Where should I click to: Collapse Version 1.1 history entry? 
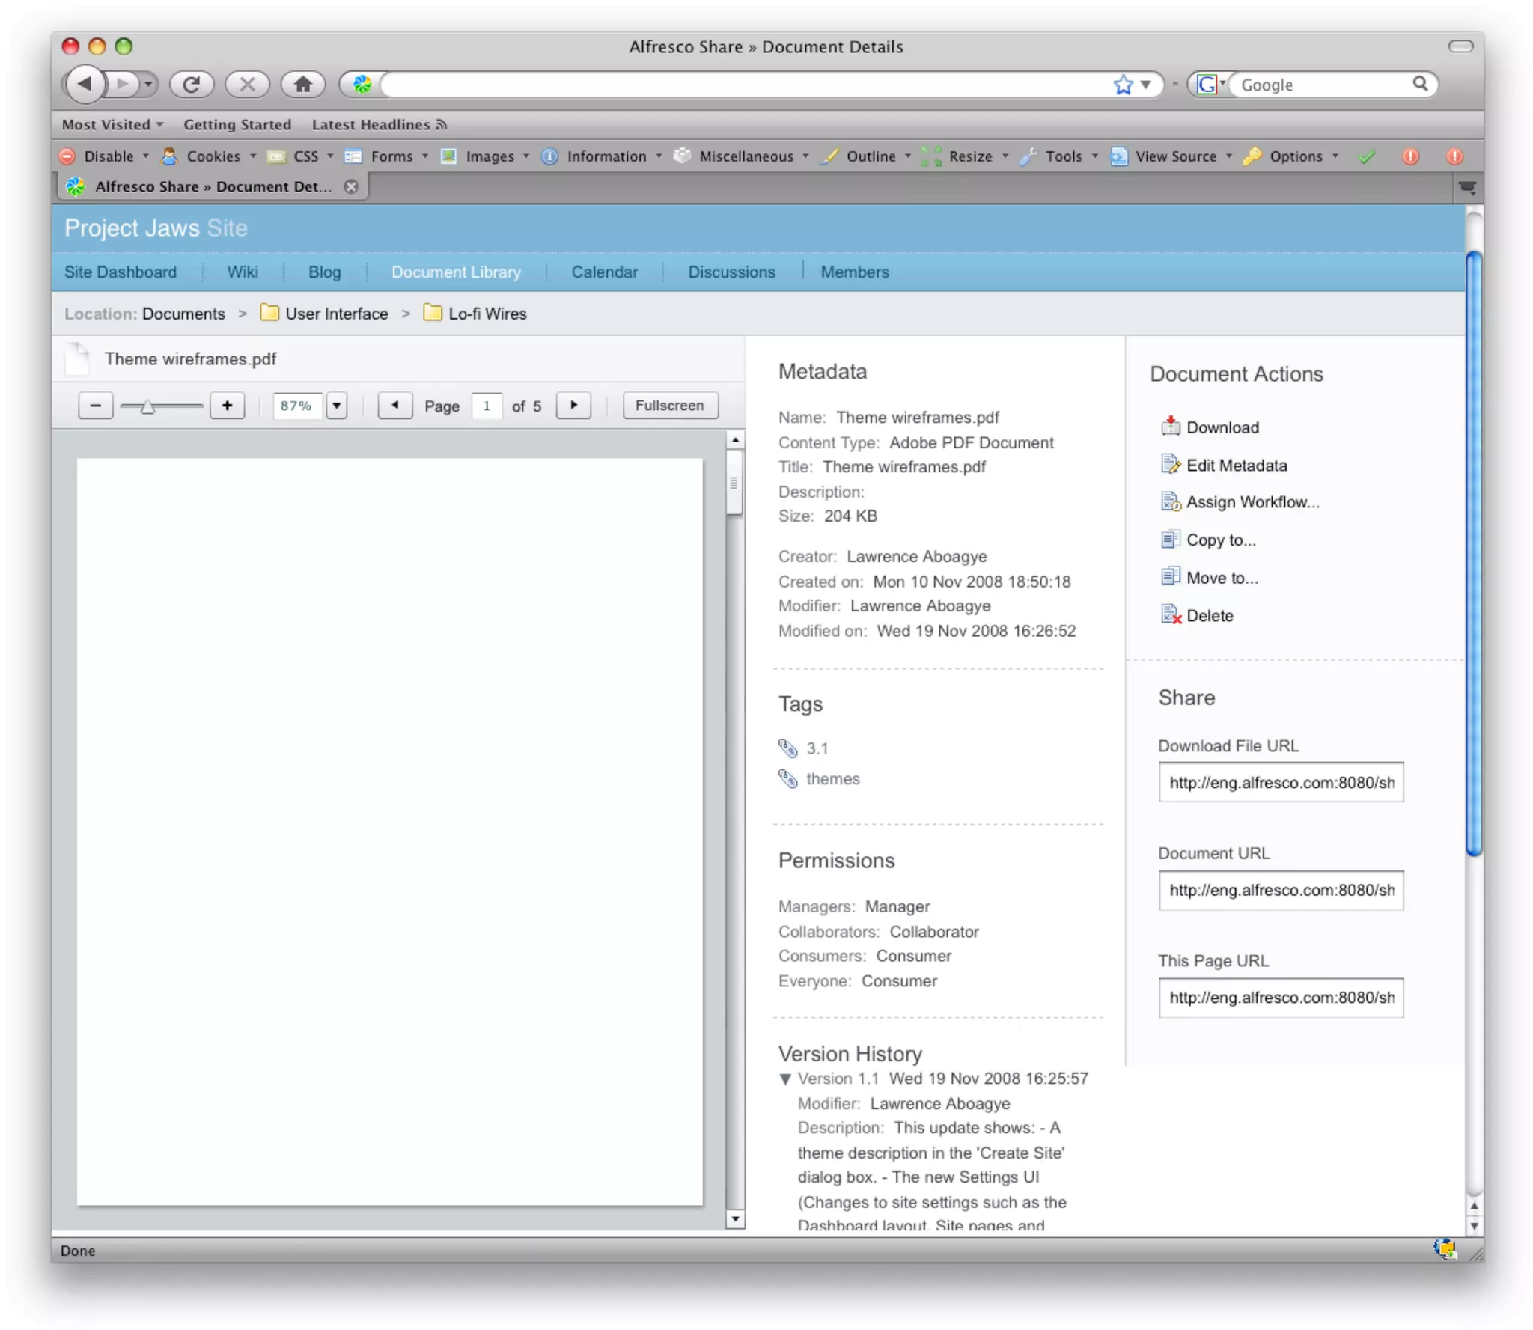785,1079
